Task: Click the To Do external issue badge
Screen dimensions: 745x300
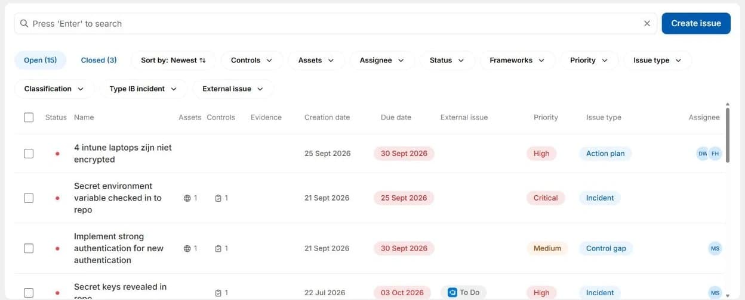Action: (464, 292)
